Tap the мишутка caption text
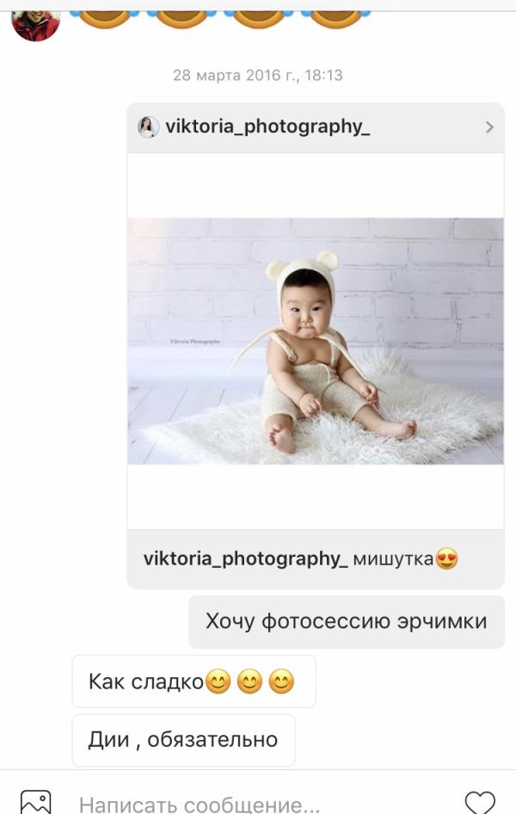This screenshot has height=814, width=516. click(x=393, y=559)
